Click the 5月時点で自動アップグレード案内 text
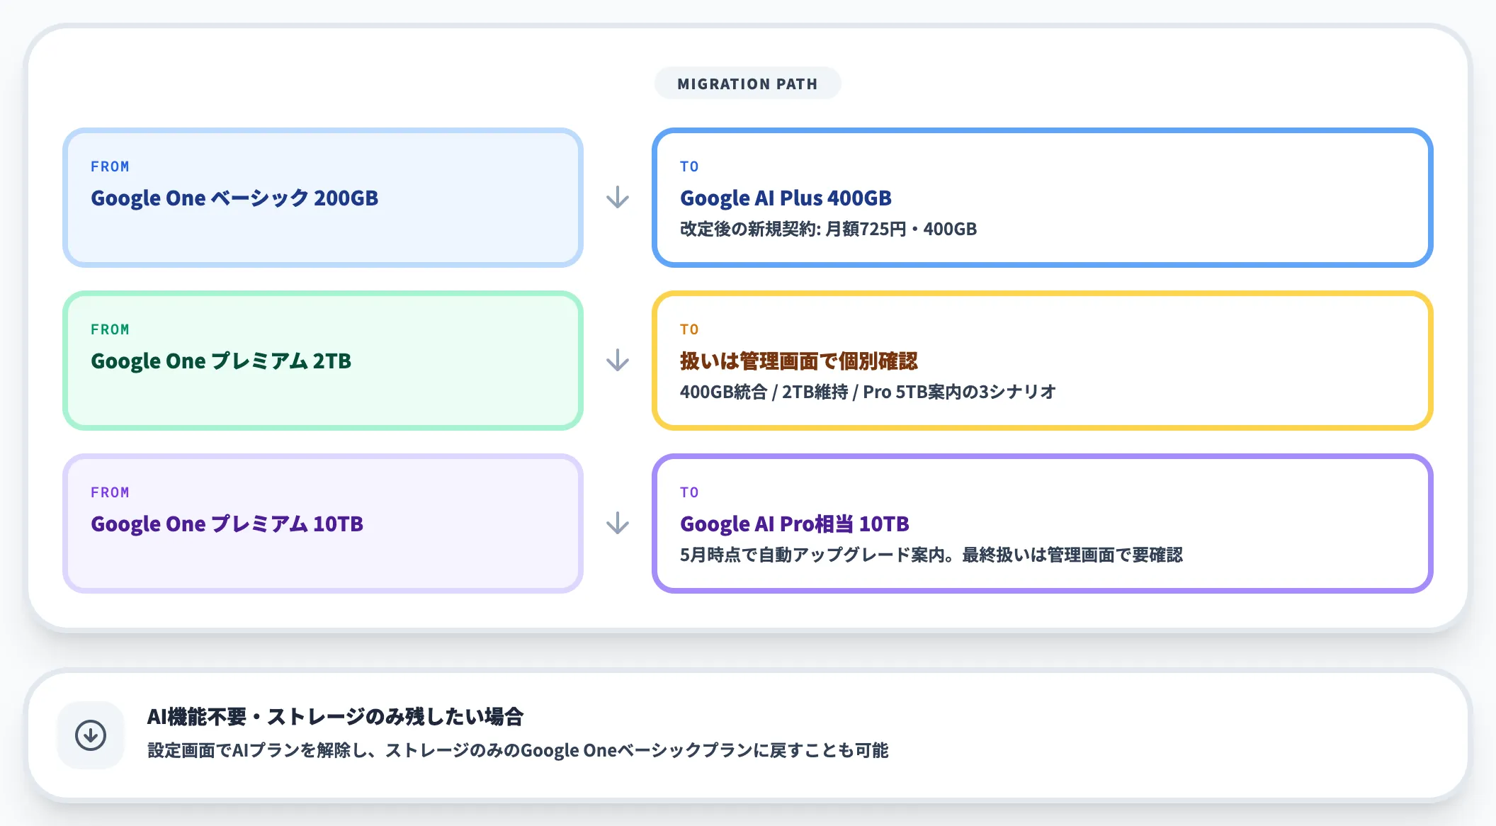 point(931,555)
